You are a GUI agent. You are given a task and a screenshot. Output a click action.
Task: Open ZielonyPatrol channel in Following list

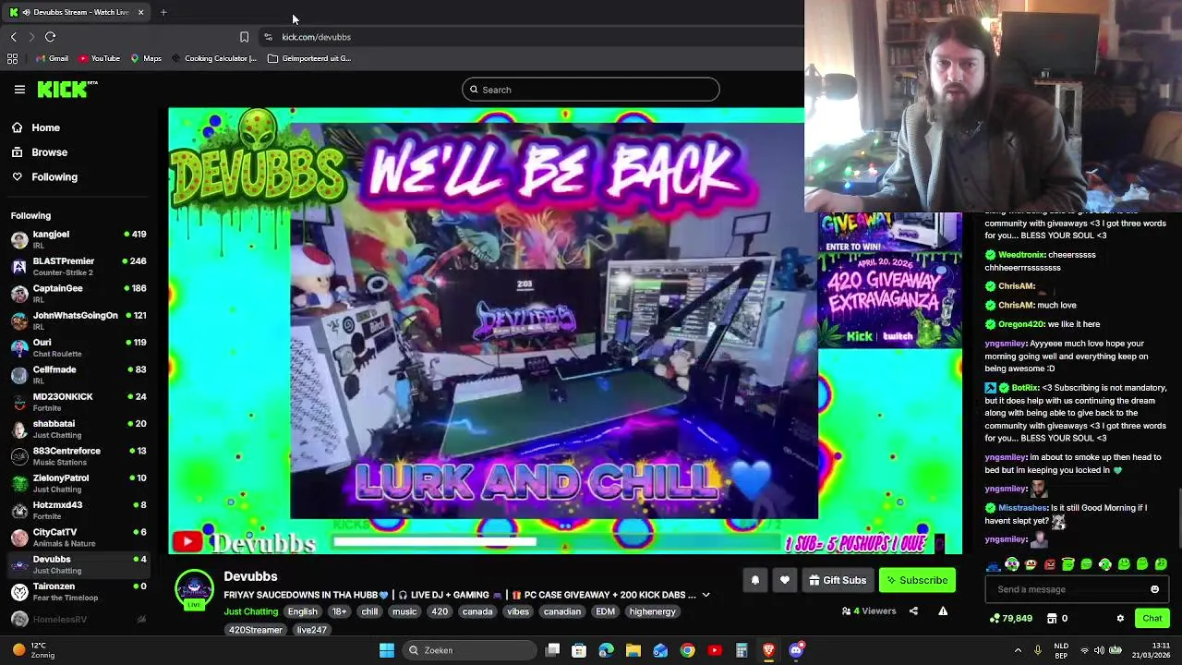pyautogui.click(x=79, y=483)
